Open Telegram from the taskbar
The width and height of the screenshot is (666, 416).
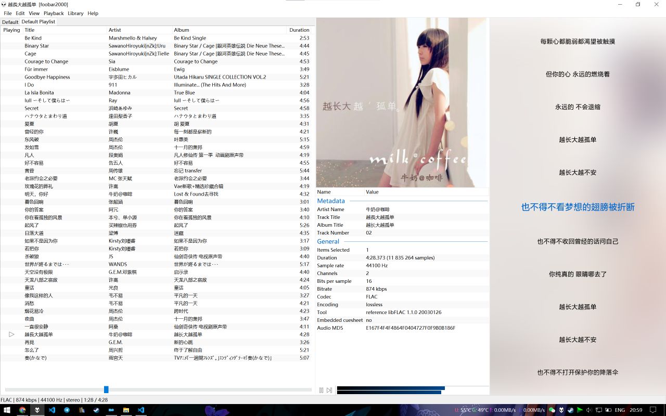pyautogui.click(x=67, y=410)
